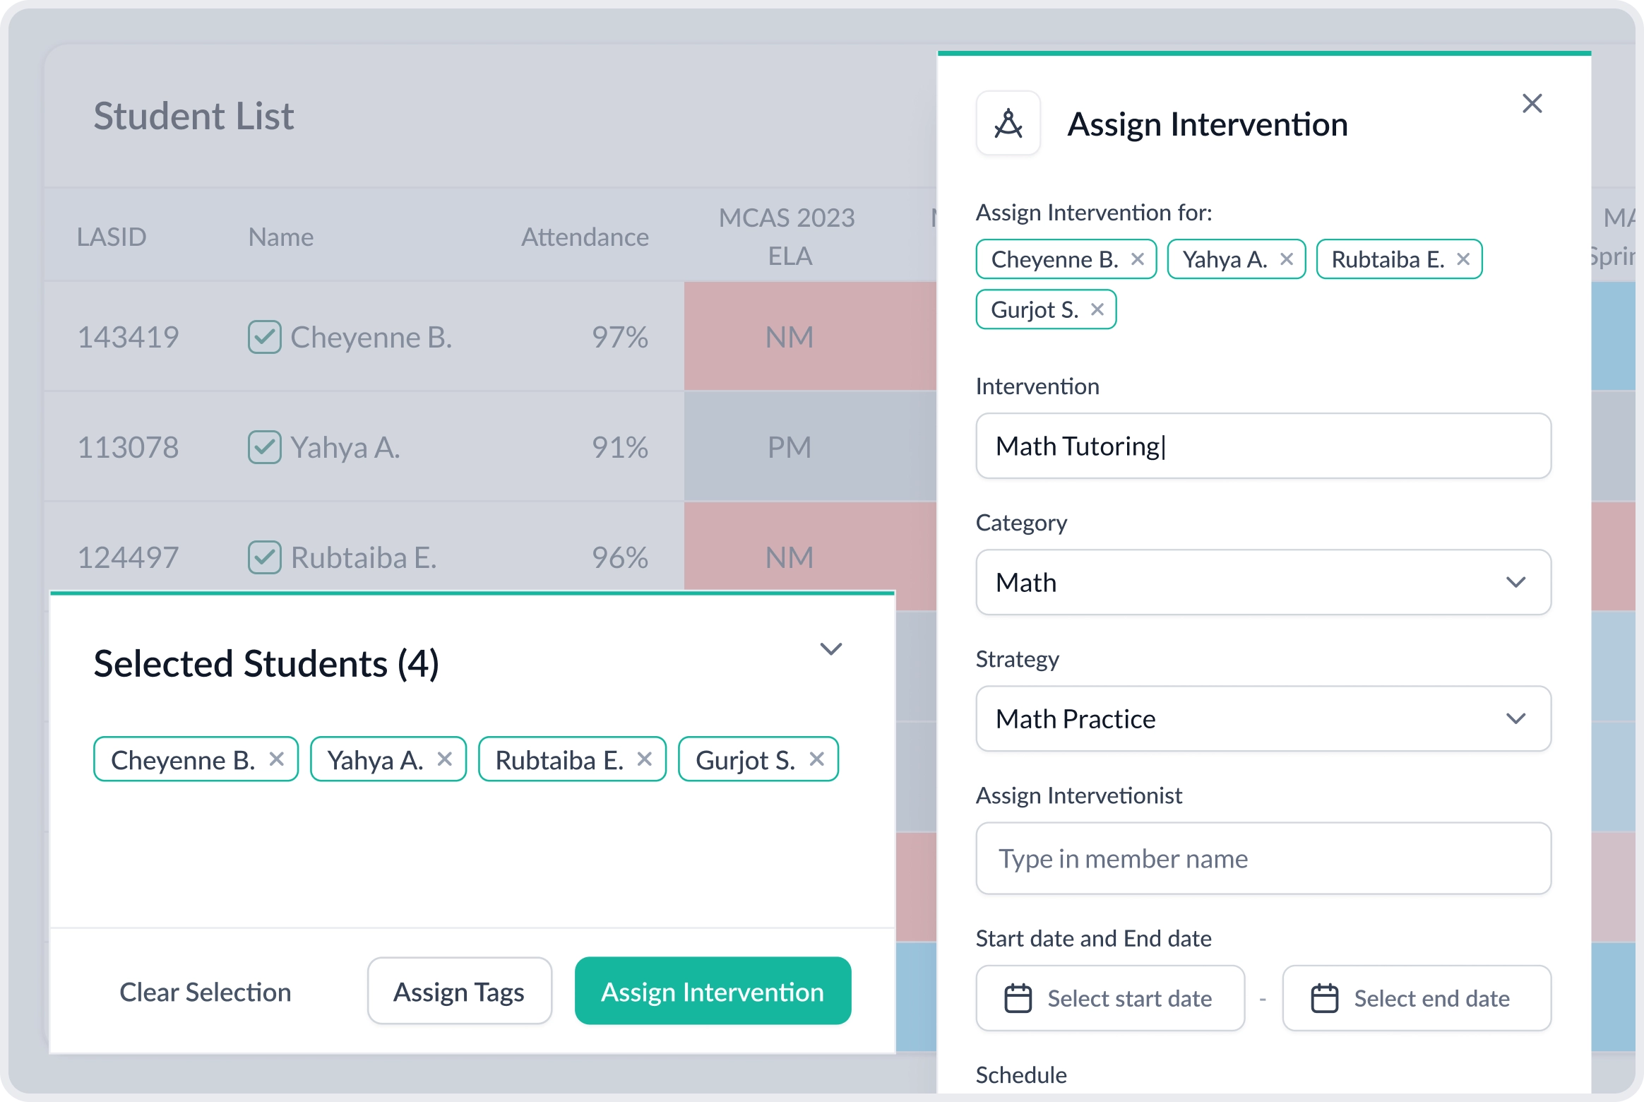
Task: Click the Student List heading
Action: 193,116
